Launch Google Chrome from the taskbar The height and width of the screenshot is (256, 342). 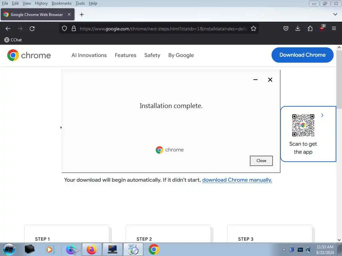154,249
